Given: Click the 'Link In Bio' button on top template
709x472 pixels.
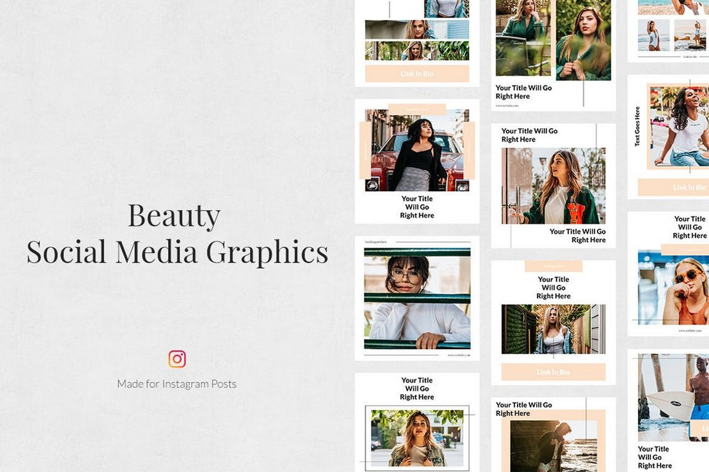Looking at the screenshot, I should 417,73.
